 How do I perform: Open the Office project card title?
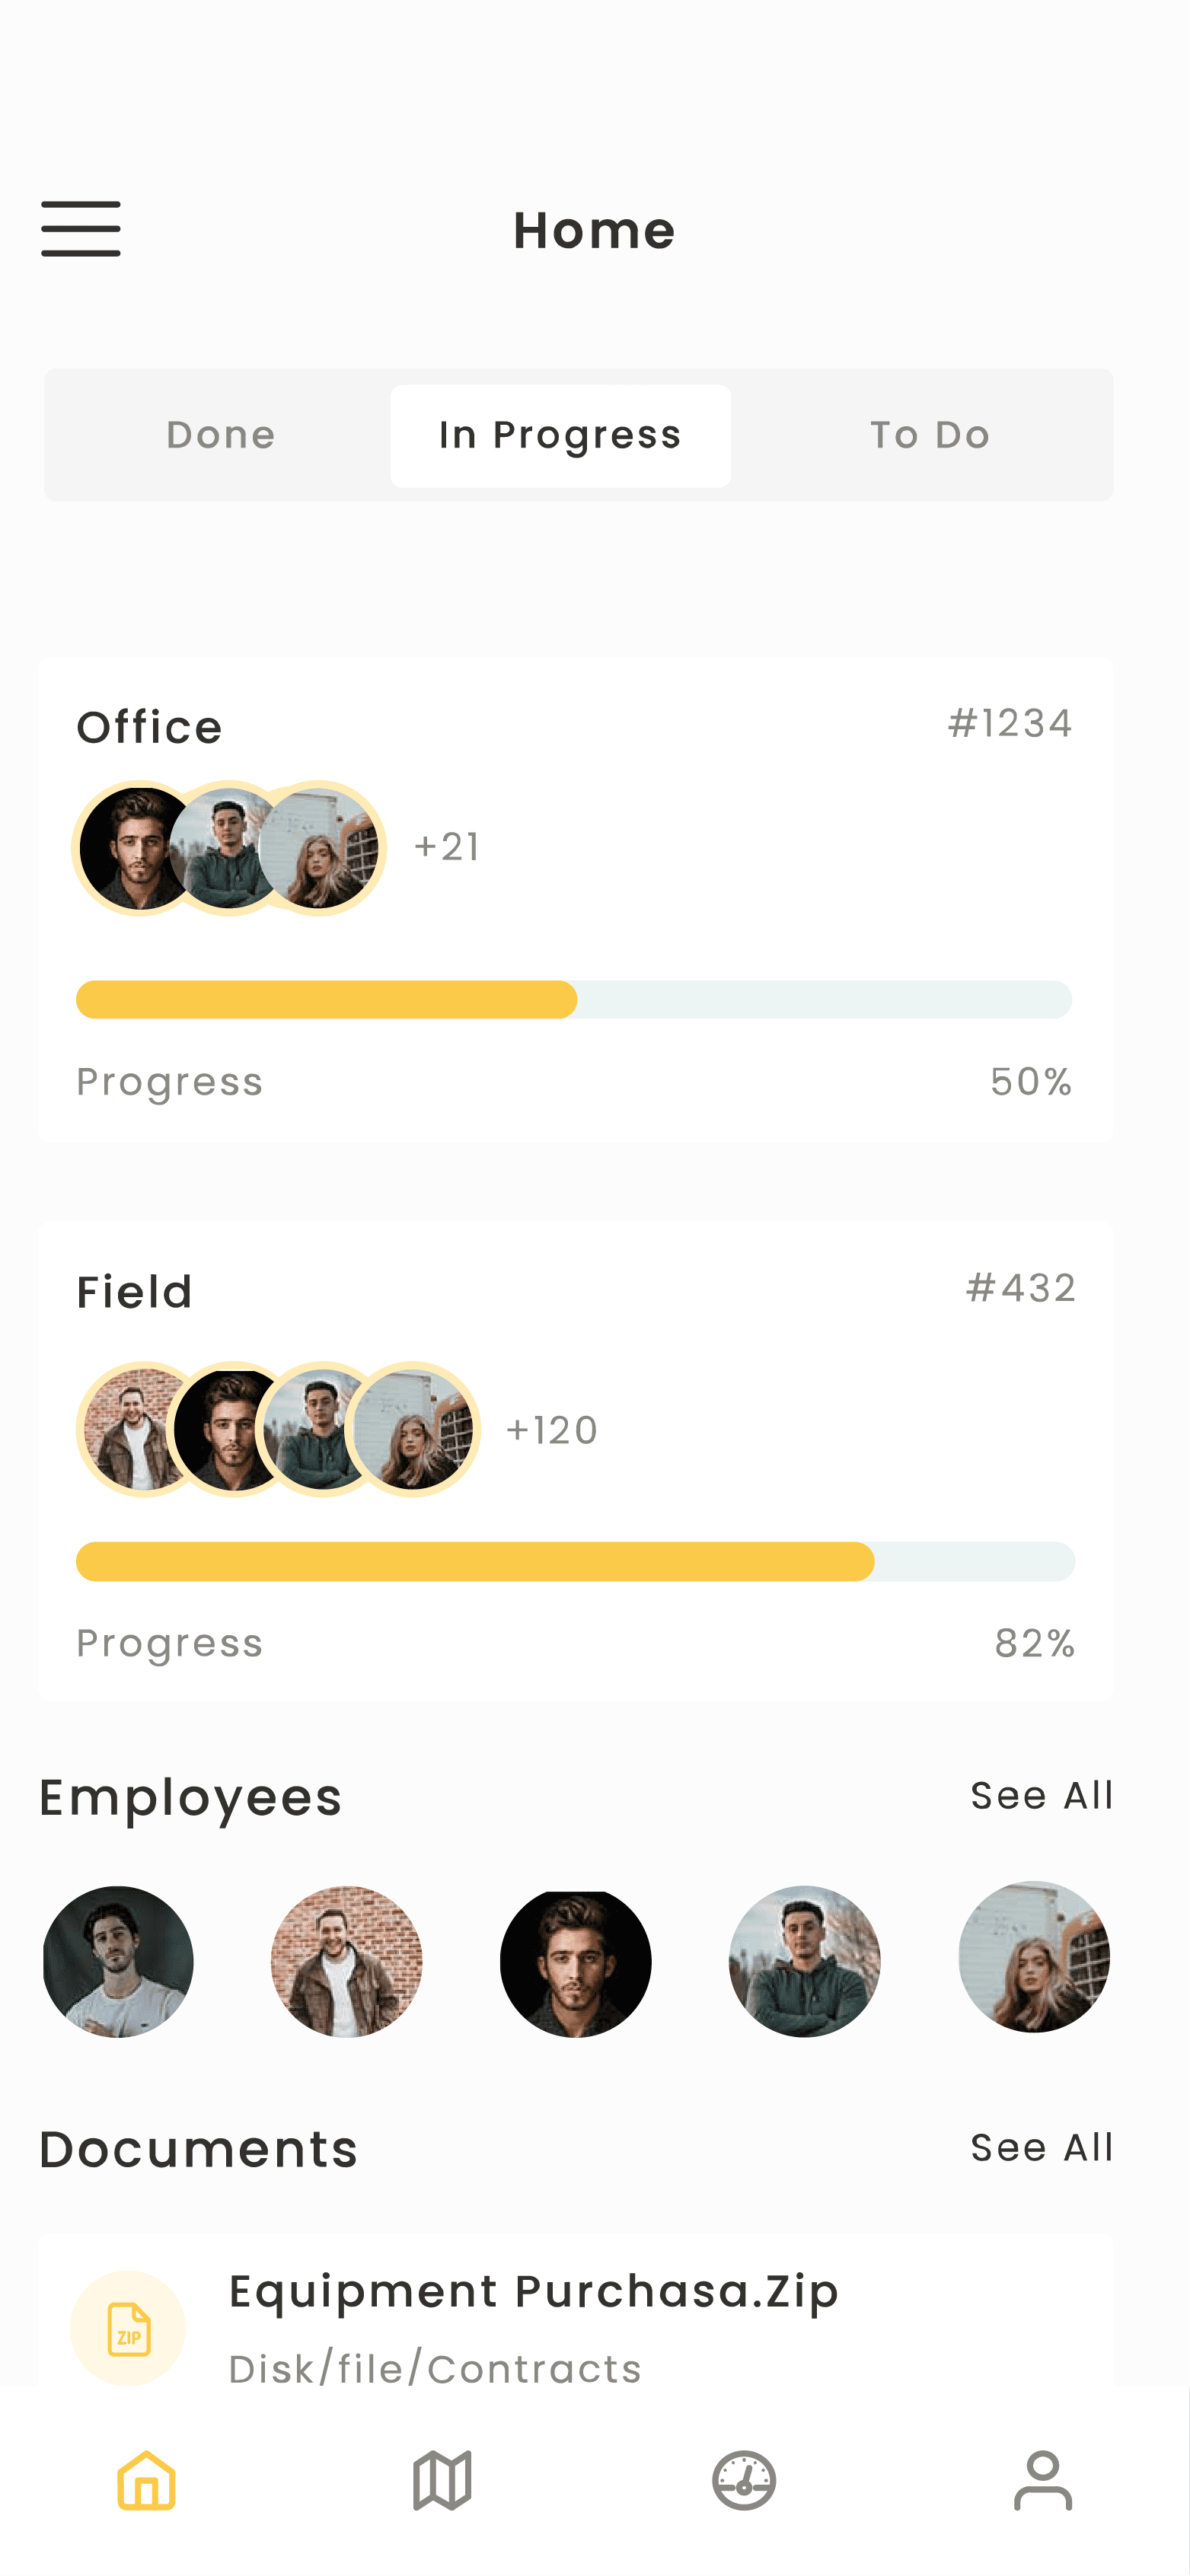pyautogui.click(x=150, y=727)
